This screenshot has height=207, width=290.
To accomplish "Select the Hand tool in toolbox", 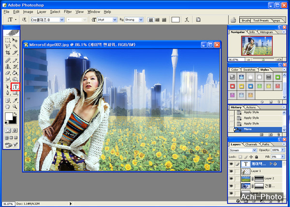I will 8,106.
